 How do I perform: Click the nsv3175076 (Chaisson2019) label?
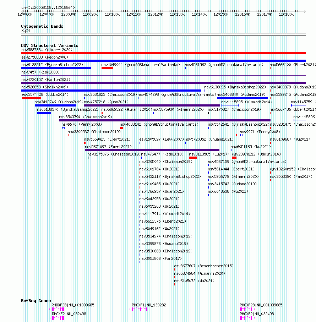pos(114,154)
